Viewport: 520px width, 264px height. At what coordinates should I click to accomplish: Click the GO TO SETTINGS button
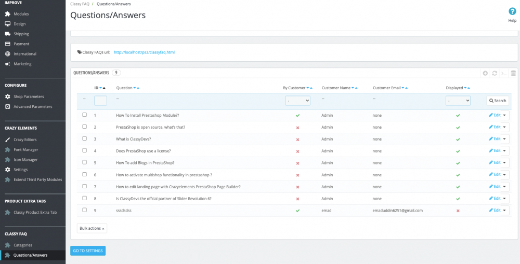click(x=88, y=251)
